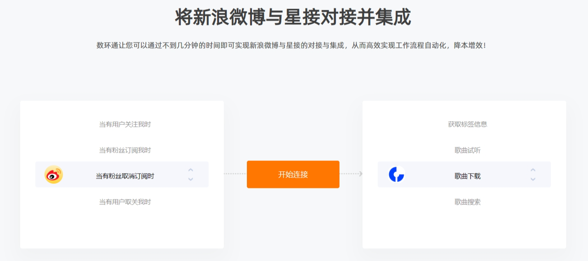Click the Sina Weibo logo icon
Screen dimensions: 588x261
[54, 174]
